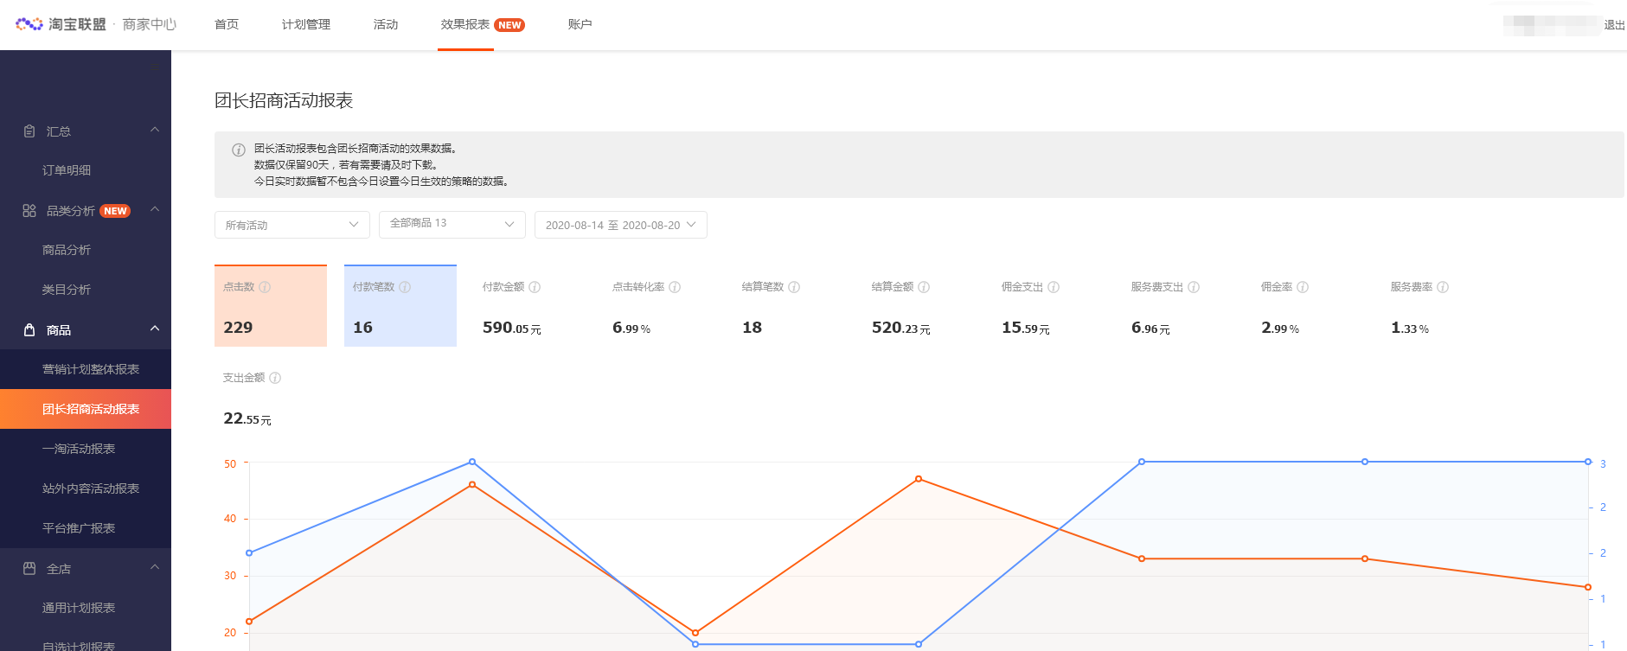Switch to the 计划管理 tab
Viewport: 1627px width, 651px height.
point(305,24)
